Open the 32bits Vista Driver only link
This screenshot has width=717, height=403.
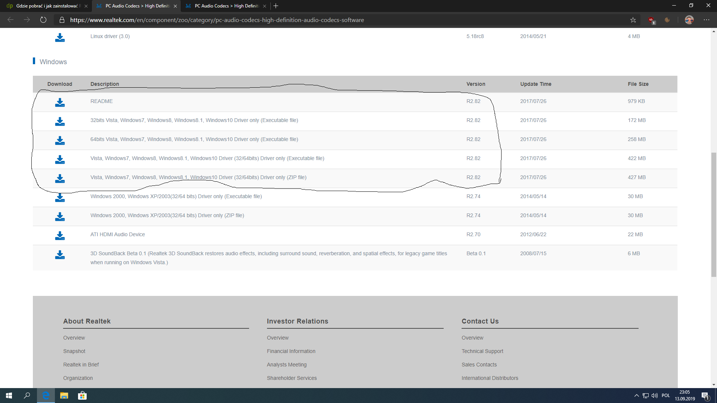point(194,120)
